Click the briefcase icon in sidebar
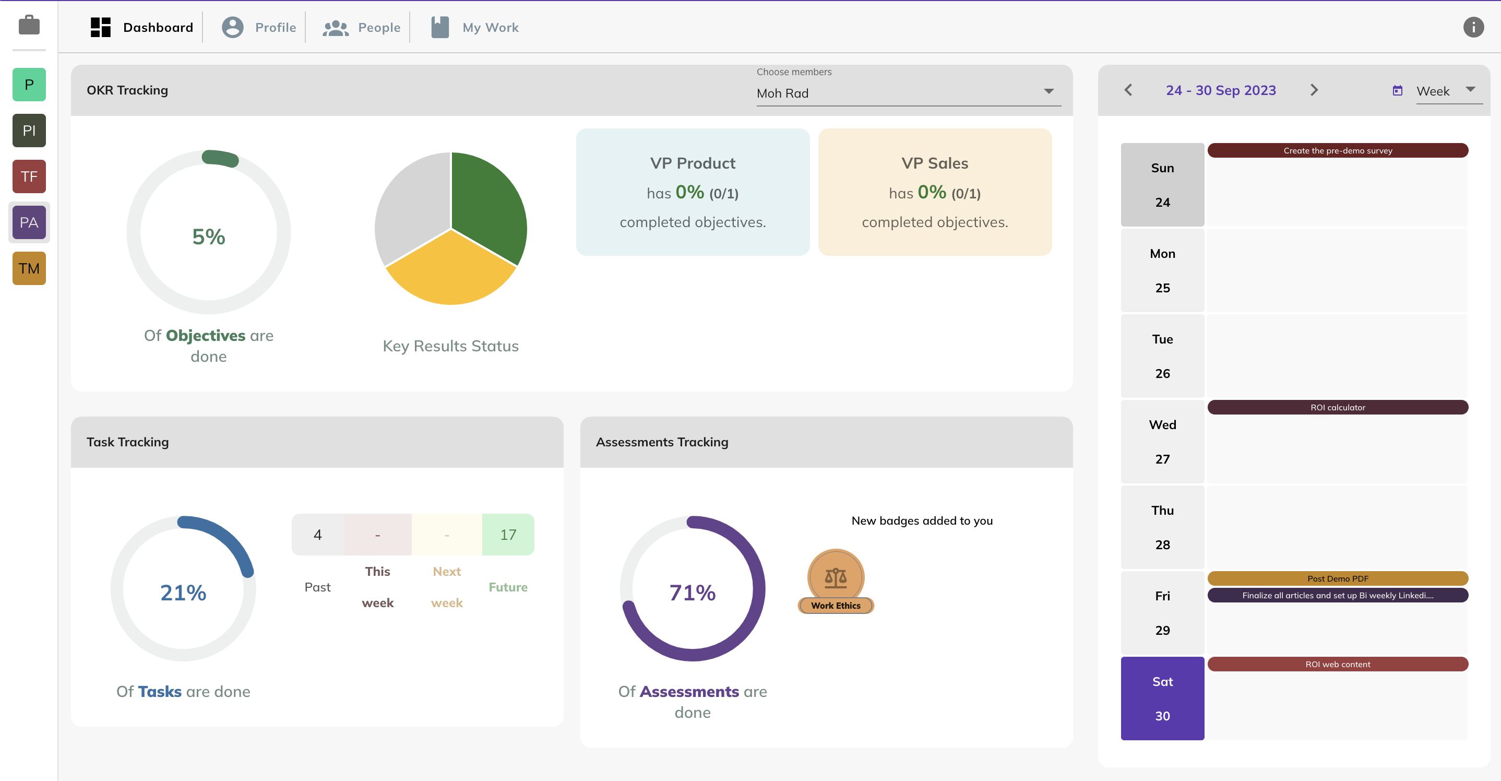 (29, 26)
